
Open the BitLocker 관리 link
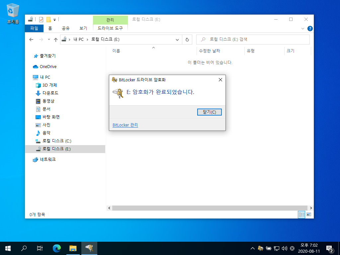point(125,125)
